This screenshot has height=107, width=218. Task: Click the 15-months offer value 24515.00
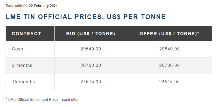(x=169, y=82)
